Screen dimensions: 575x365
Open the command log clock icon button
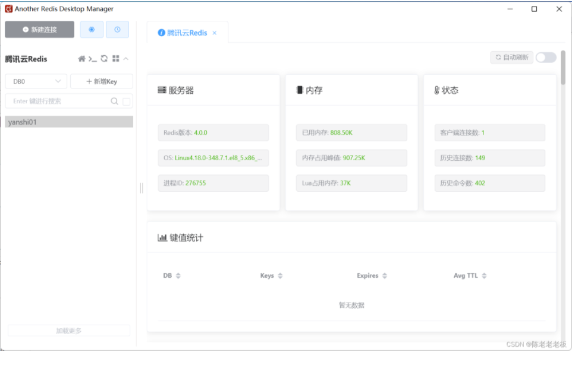117,30
